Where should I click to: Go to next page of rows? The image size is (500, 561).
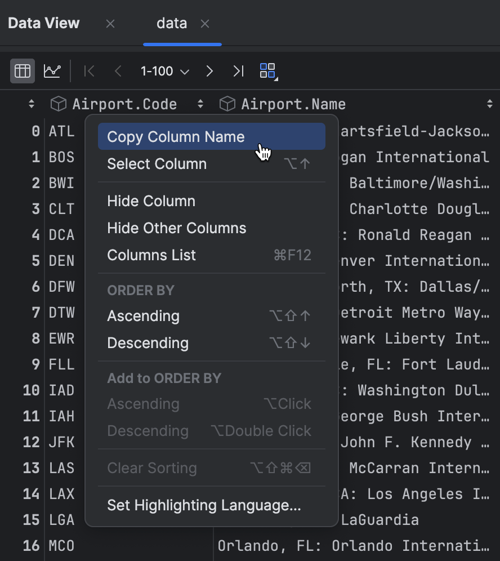pos(209,71)
